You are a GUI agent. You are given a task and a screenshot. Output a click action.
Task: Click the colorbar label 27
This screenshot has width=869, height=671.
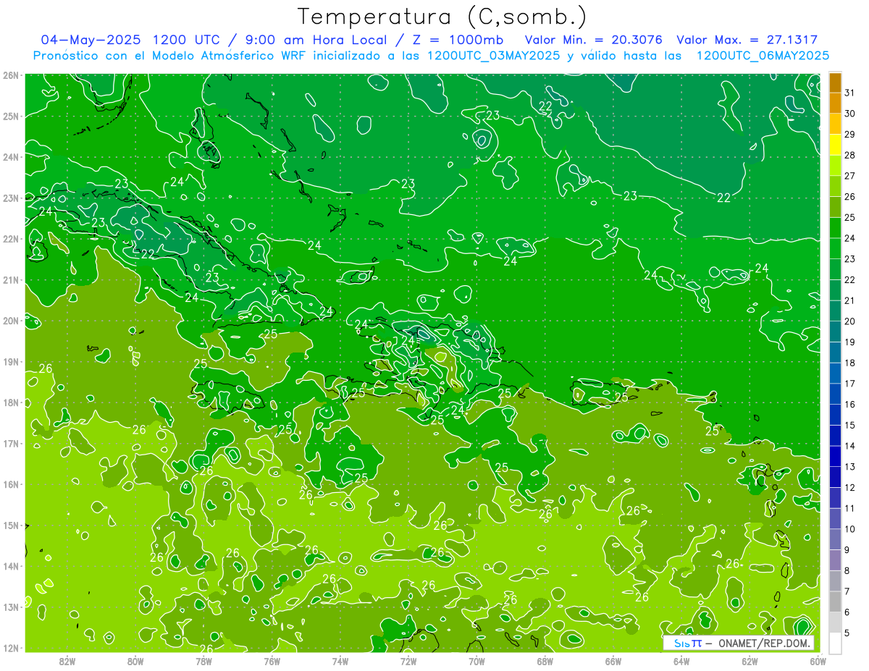(x=850, y=176)
